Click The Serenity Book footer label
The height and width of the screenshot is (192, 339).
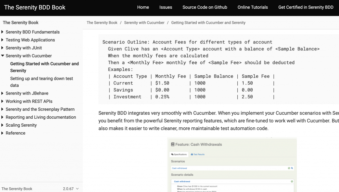17,189
